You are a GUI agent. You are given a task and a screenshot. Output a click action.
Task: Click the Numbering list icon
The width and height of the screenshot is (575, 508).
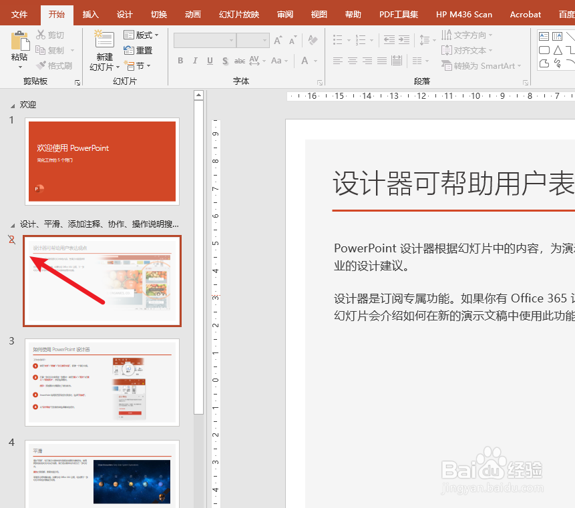(x=361, y=39)
